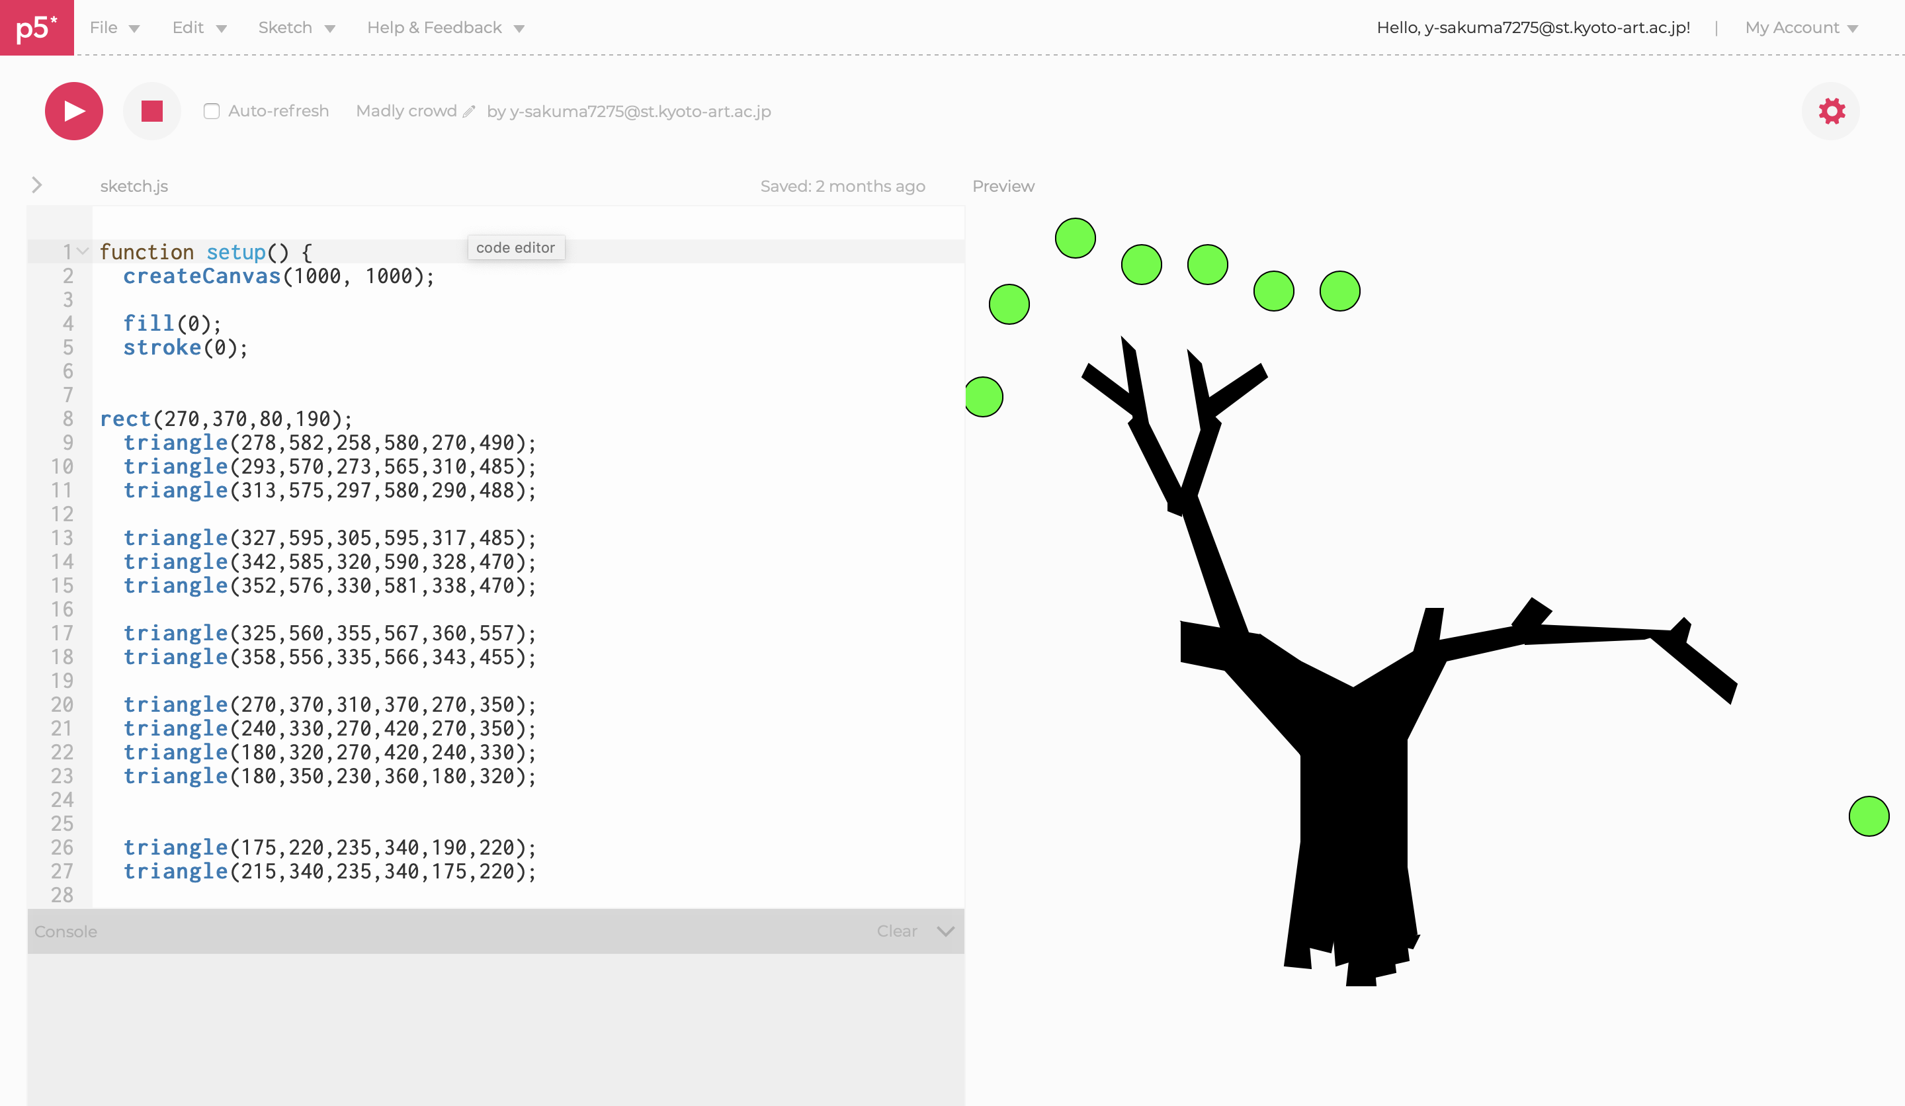The width and height of the screenshot is (1905, 1106).
Task: Click line number 12 in the gutter
Action: point(62,514)
